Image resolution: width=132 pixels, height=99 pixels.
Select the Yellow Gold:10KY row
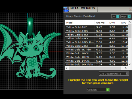click(x=96, y=31)
